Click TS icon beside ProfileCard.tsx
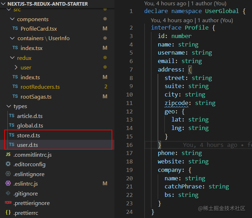Screen dimensions: 252x218 coord(15,29)
